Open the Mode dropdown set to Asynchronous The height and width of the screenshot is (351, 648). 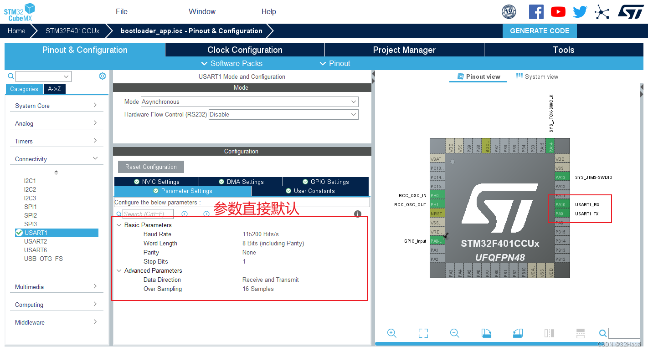tap(249, 102)
